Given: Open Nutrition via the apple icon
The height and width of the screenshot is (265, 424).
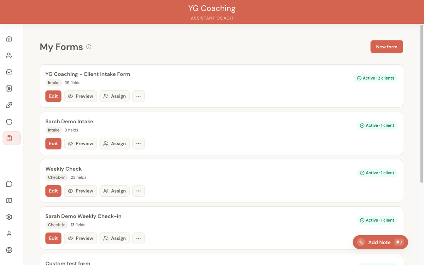Looking at the screenshot, I should [9, 122].
